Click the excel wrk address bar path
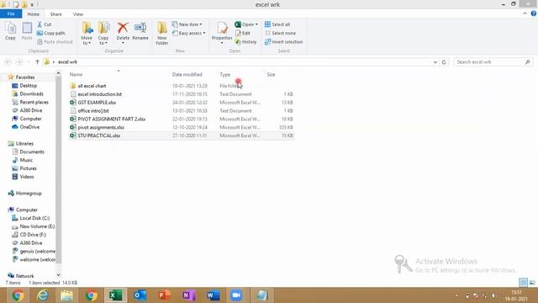Viewport: 538px width, 303px height. pos(67,61)
